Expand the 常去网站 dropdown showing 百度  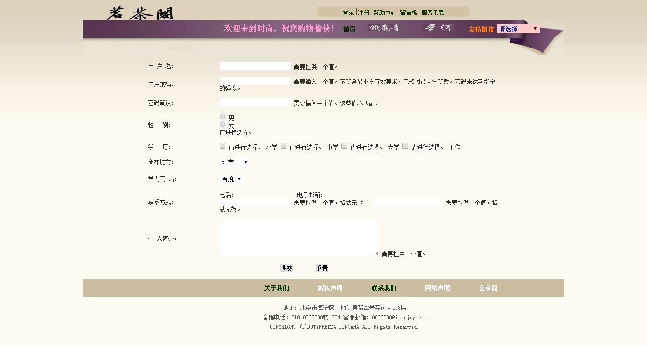point(232,179)
